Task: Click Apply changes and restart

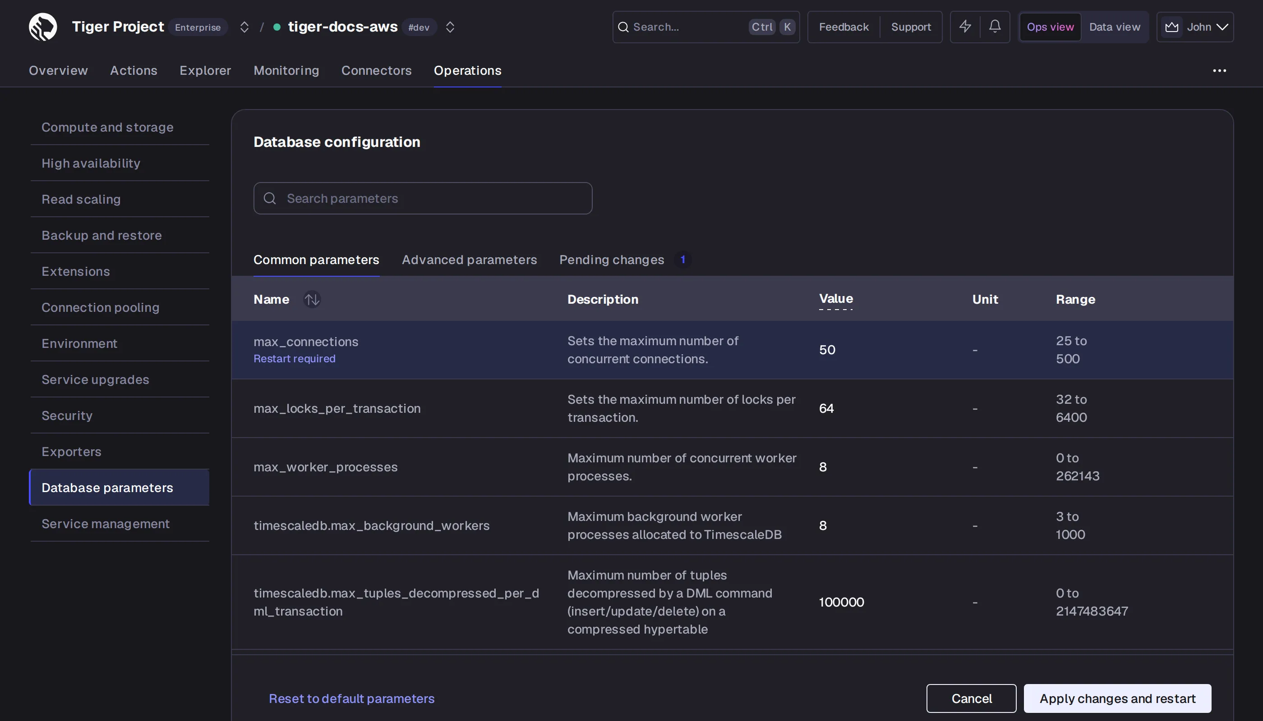Action: 1118,699
